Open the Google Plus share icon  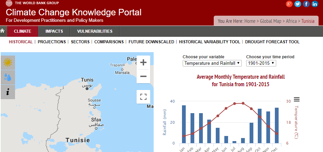[x=289, y=4]
